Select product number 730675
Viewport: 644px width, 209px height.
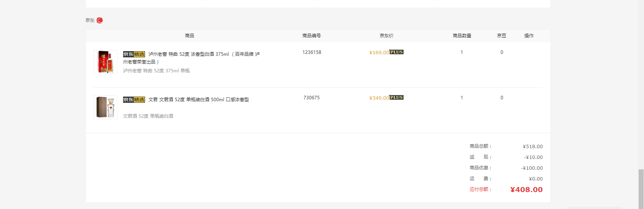(312, 98)
